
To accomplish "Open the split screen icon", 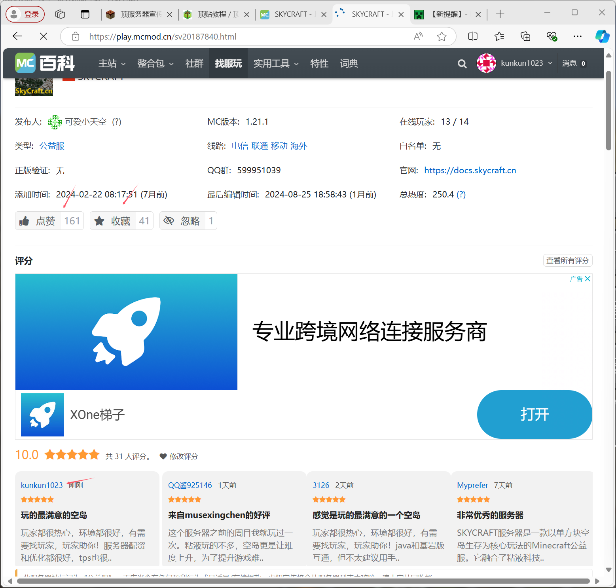I will 473,36.
